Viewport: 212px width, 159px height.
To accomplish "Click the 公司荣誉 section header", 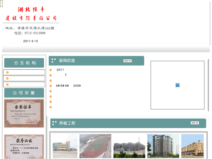I will [x=24, y=93].
